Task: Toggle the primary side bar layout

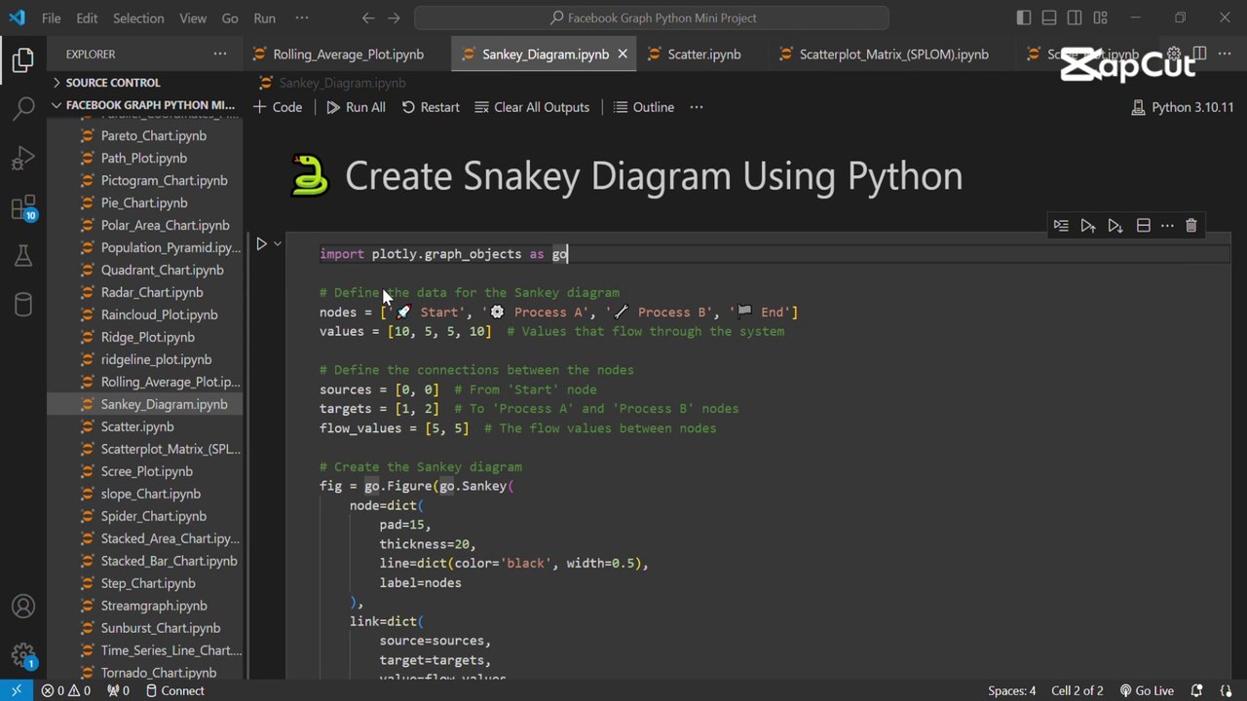Action: click(x=1024, y=18)
